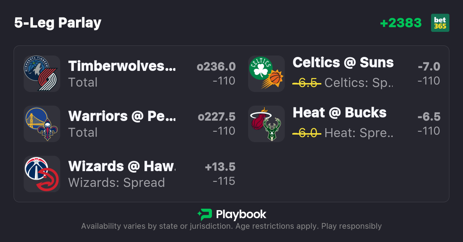Select the o227.5 total line
463x242 pixels.
point(216,117)
